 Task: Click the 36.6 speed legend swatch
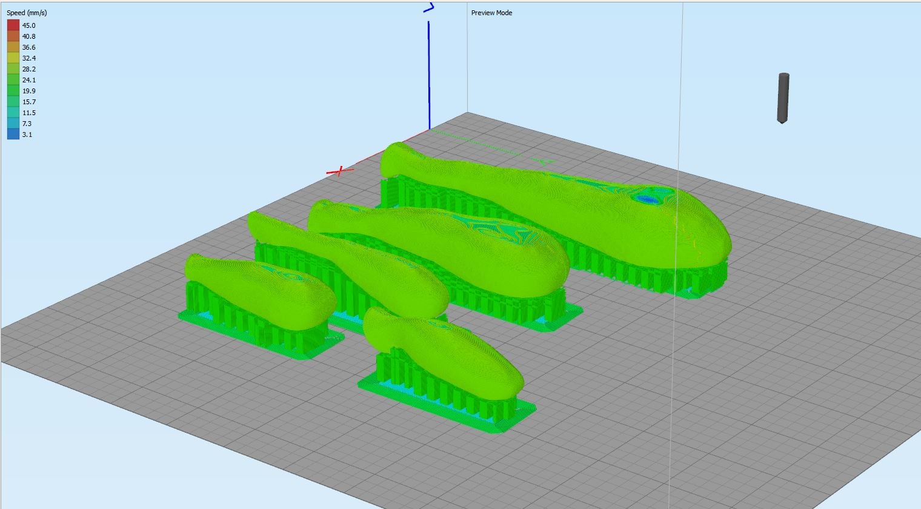(13, 47)
